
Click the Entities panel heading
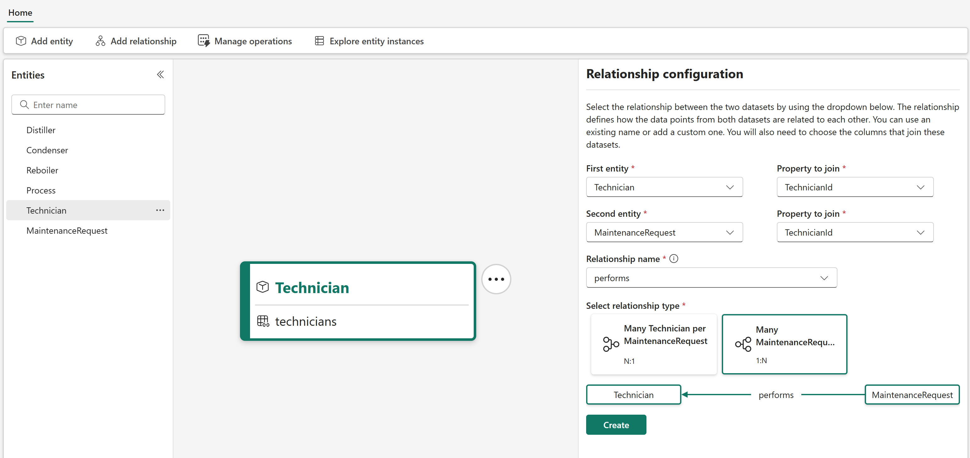pos(28,75)
